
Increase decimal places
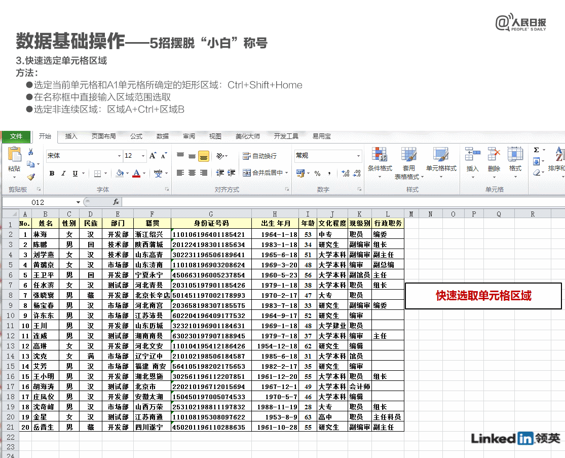pos(345,173)
